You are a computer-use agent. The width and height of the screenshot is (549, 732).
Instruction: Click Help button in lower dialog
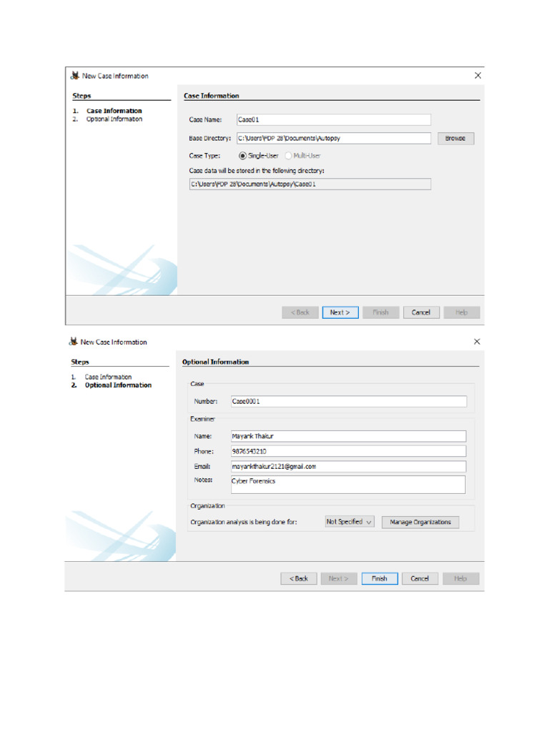[461, 578]
